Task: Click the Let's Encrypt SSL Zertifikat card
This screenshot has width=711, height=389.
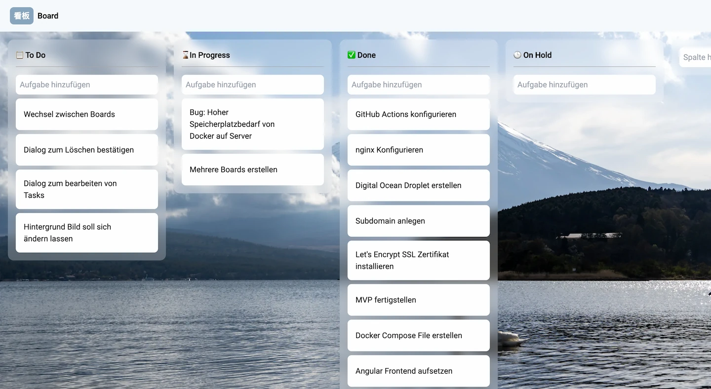Action: (418, 260)
